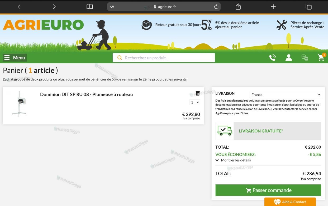Image resolution: width=328 pixels, height=206 pixels.
Task: Open the phone contact icon
Action: [272, 58]
